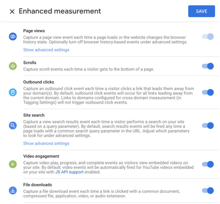Open the JS API support link

[x=69, y=172]
